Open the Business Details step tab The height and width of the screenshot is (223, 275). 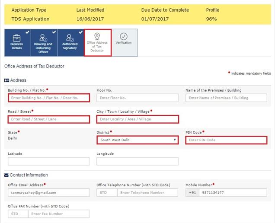click(18, 43)
